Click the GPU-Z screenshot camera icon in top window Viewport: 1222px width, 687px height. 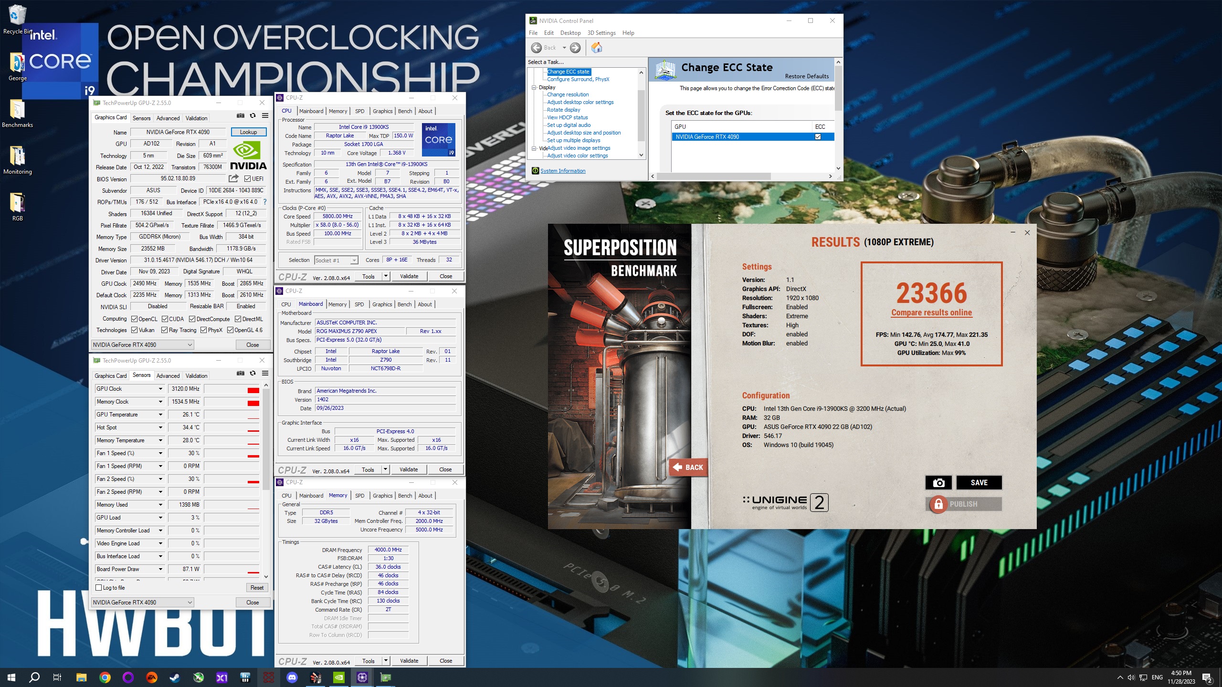click(240, 116)
